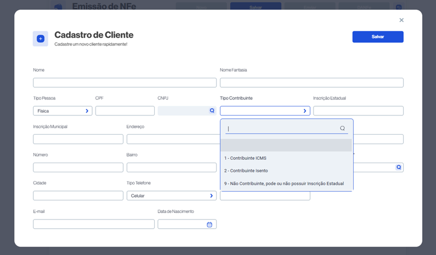Click the search icon in dropdown filter
Image resolution: width=436 pixels, height=255 pixels.
pyautogui.click(x=342, y=129)
